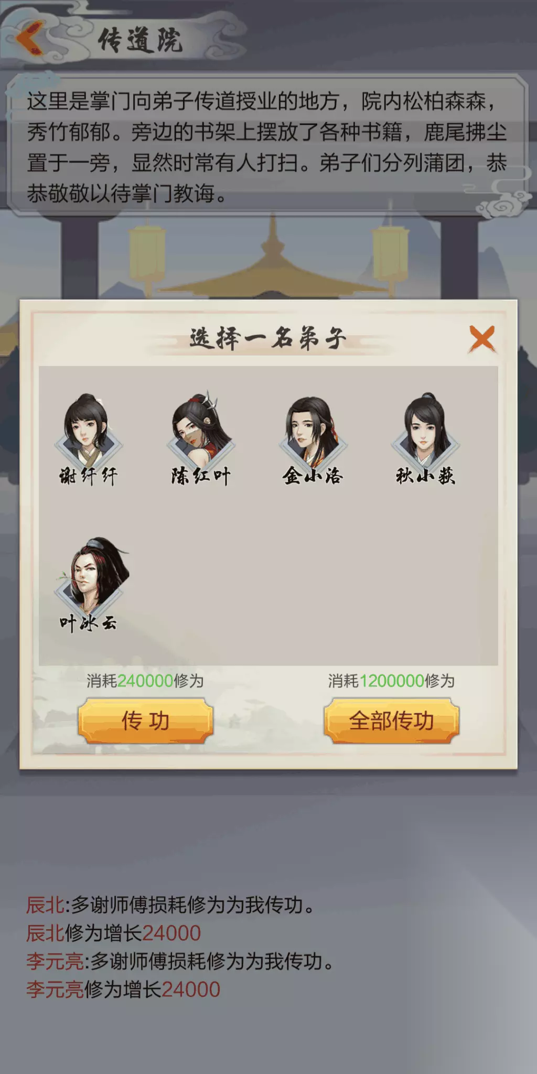This screenshot has width=537, height=1074.
Task: Tap the 选择一名弟子 dialog title
Action: (x=268, y=339)
